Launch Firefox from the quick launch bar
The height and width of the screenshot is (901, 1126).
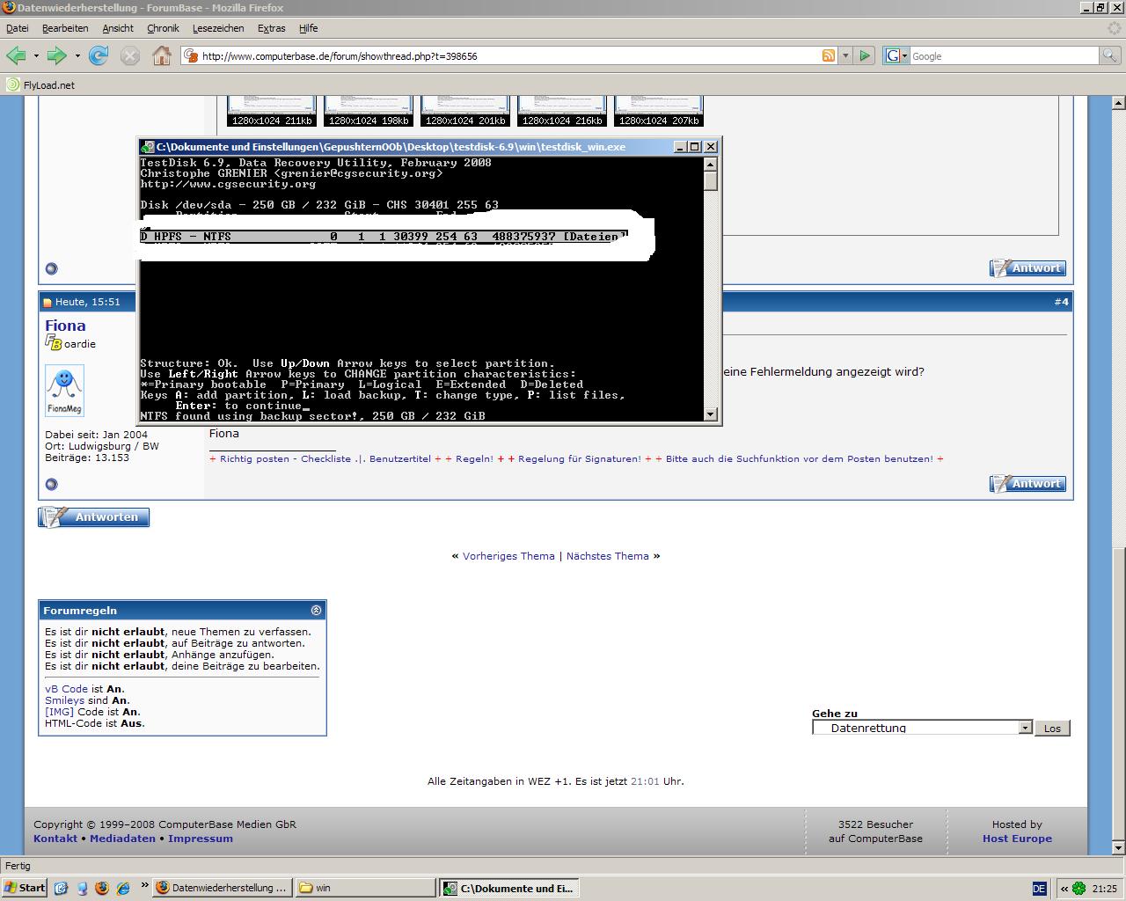[x=102, y=888]
